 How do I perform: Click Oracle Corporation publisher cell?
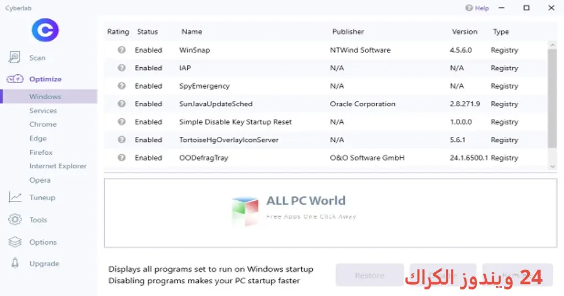click(x=362, y=104)
